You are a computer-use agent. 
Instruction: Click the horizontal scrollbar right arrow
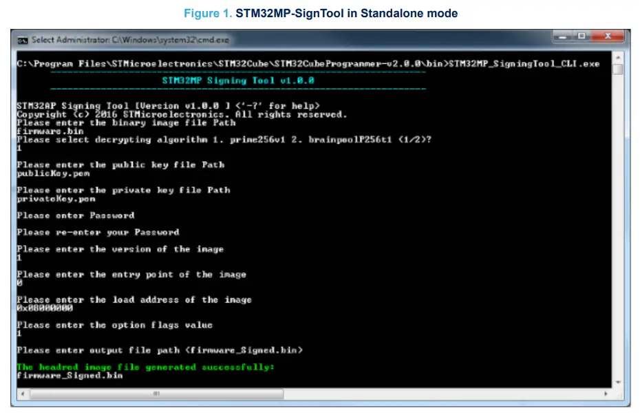[x=606, y=394]
